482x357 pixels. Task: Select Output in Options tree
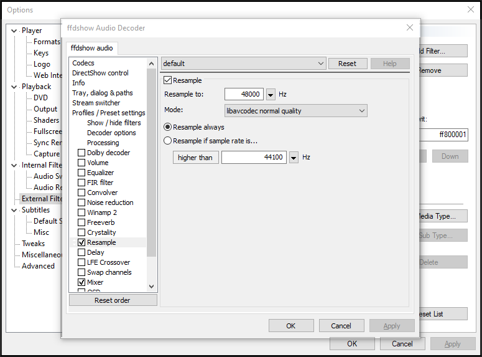coord(45,109)
